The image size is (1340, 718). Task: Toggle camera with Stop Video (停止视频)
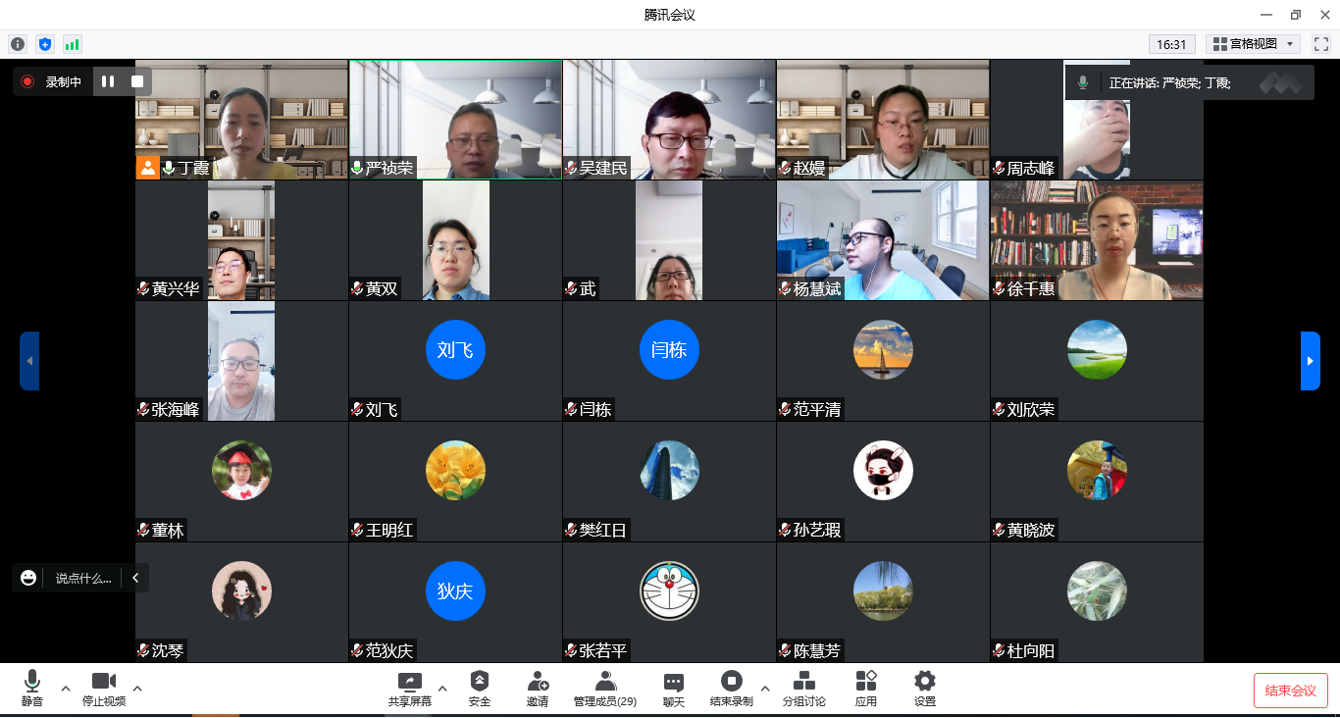pyautogui.click(x=103, y=689)
